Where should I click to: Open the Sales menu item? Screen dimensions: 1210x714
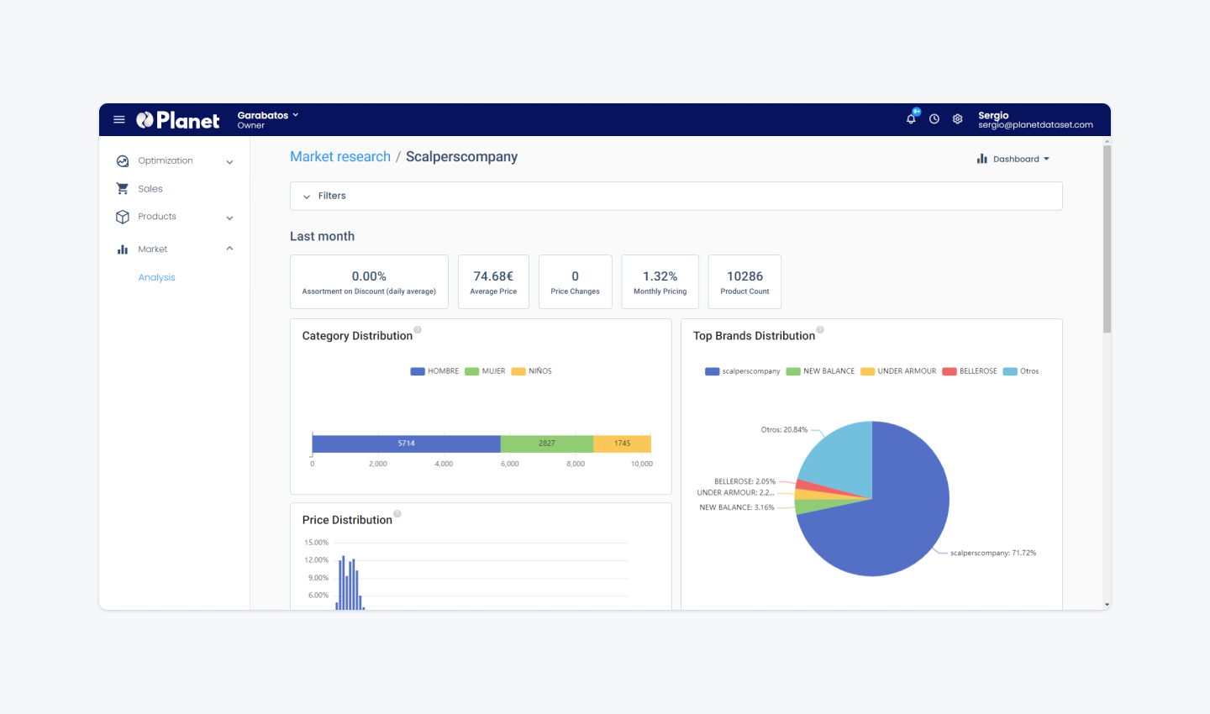point(150,189)
